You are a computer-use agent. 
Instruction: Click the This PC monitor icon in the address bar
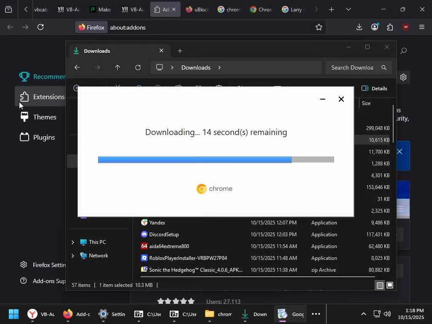click(159, 67)
